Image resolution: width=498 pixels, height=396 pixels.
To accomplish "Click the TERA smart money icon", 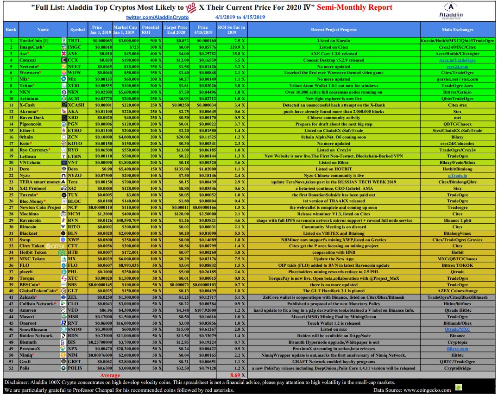I will pos(64,182).
